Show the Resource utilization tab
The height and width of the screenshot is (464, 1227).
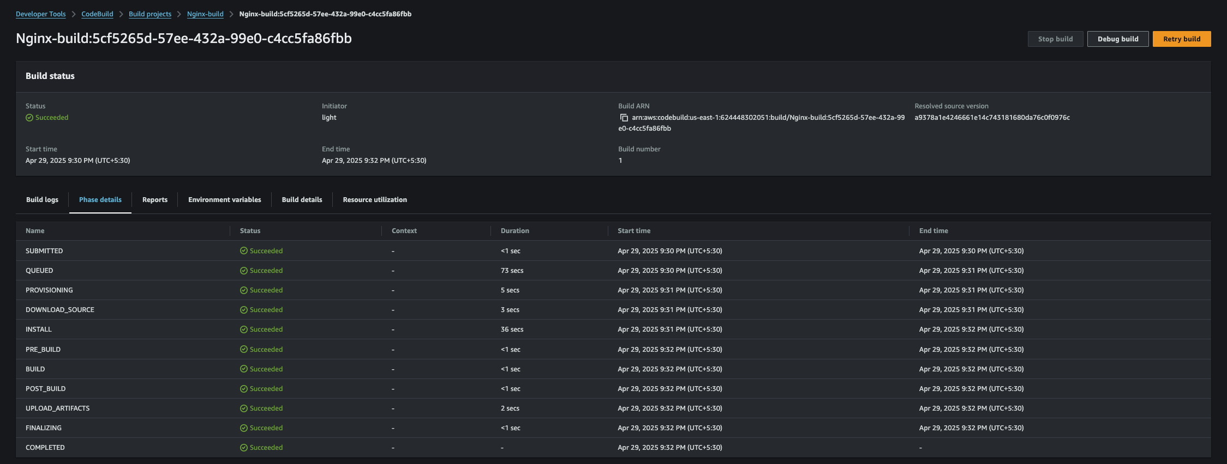click(375, 200)
